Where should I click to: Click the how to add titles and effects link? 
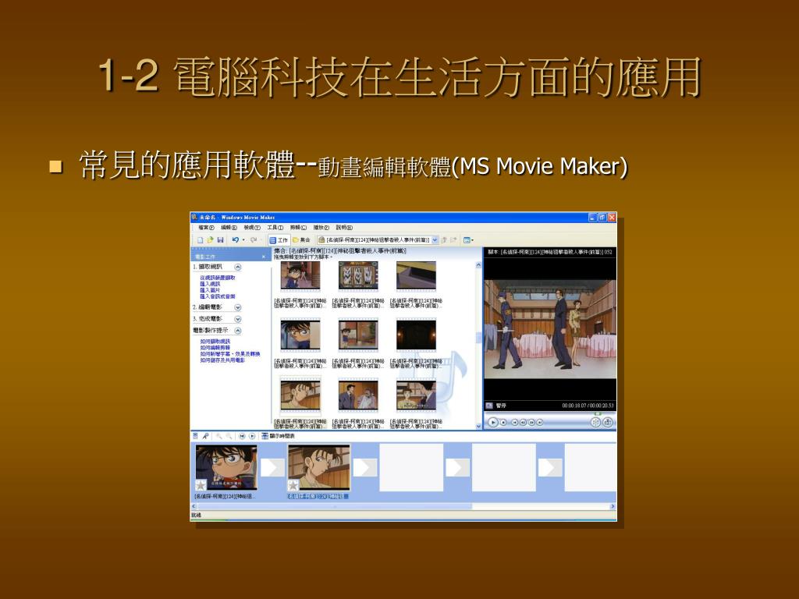pyautogui.click(x=230, y=353)
